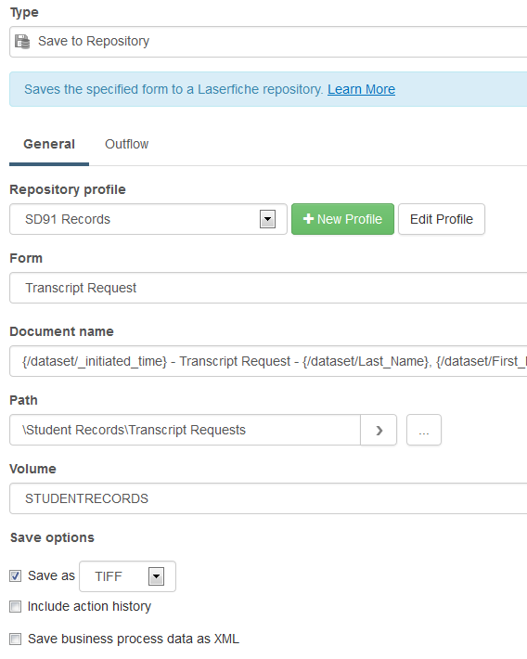Check Save business process data as XML
527x659 pixels.
pyautogui.click(x=16, y=639)
